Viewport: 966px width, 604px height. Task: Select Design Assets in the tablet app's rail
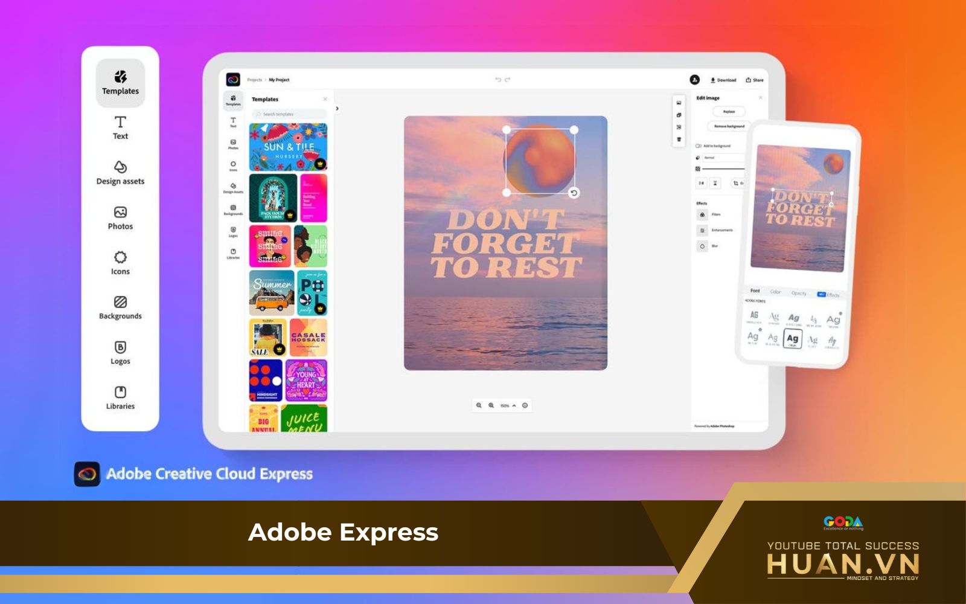pyautogui.click(x=233, y=188)
